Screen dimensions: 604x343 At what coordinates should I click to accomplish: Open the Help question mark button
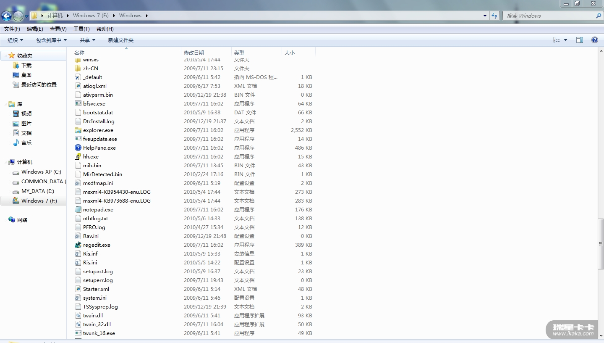pos(594,40)
